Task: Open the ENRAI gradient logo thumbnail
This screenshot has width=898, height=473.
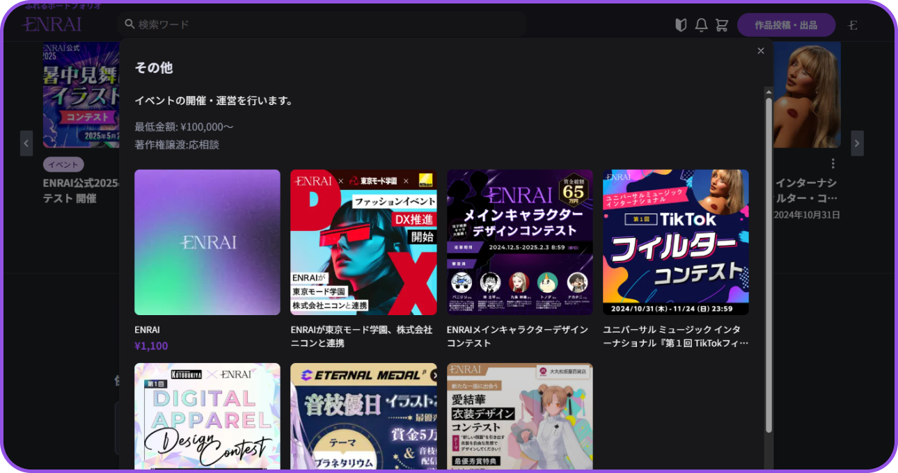Action: 207,242
